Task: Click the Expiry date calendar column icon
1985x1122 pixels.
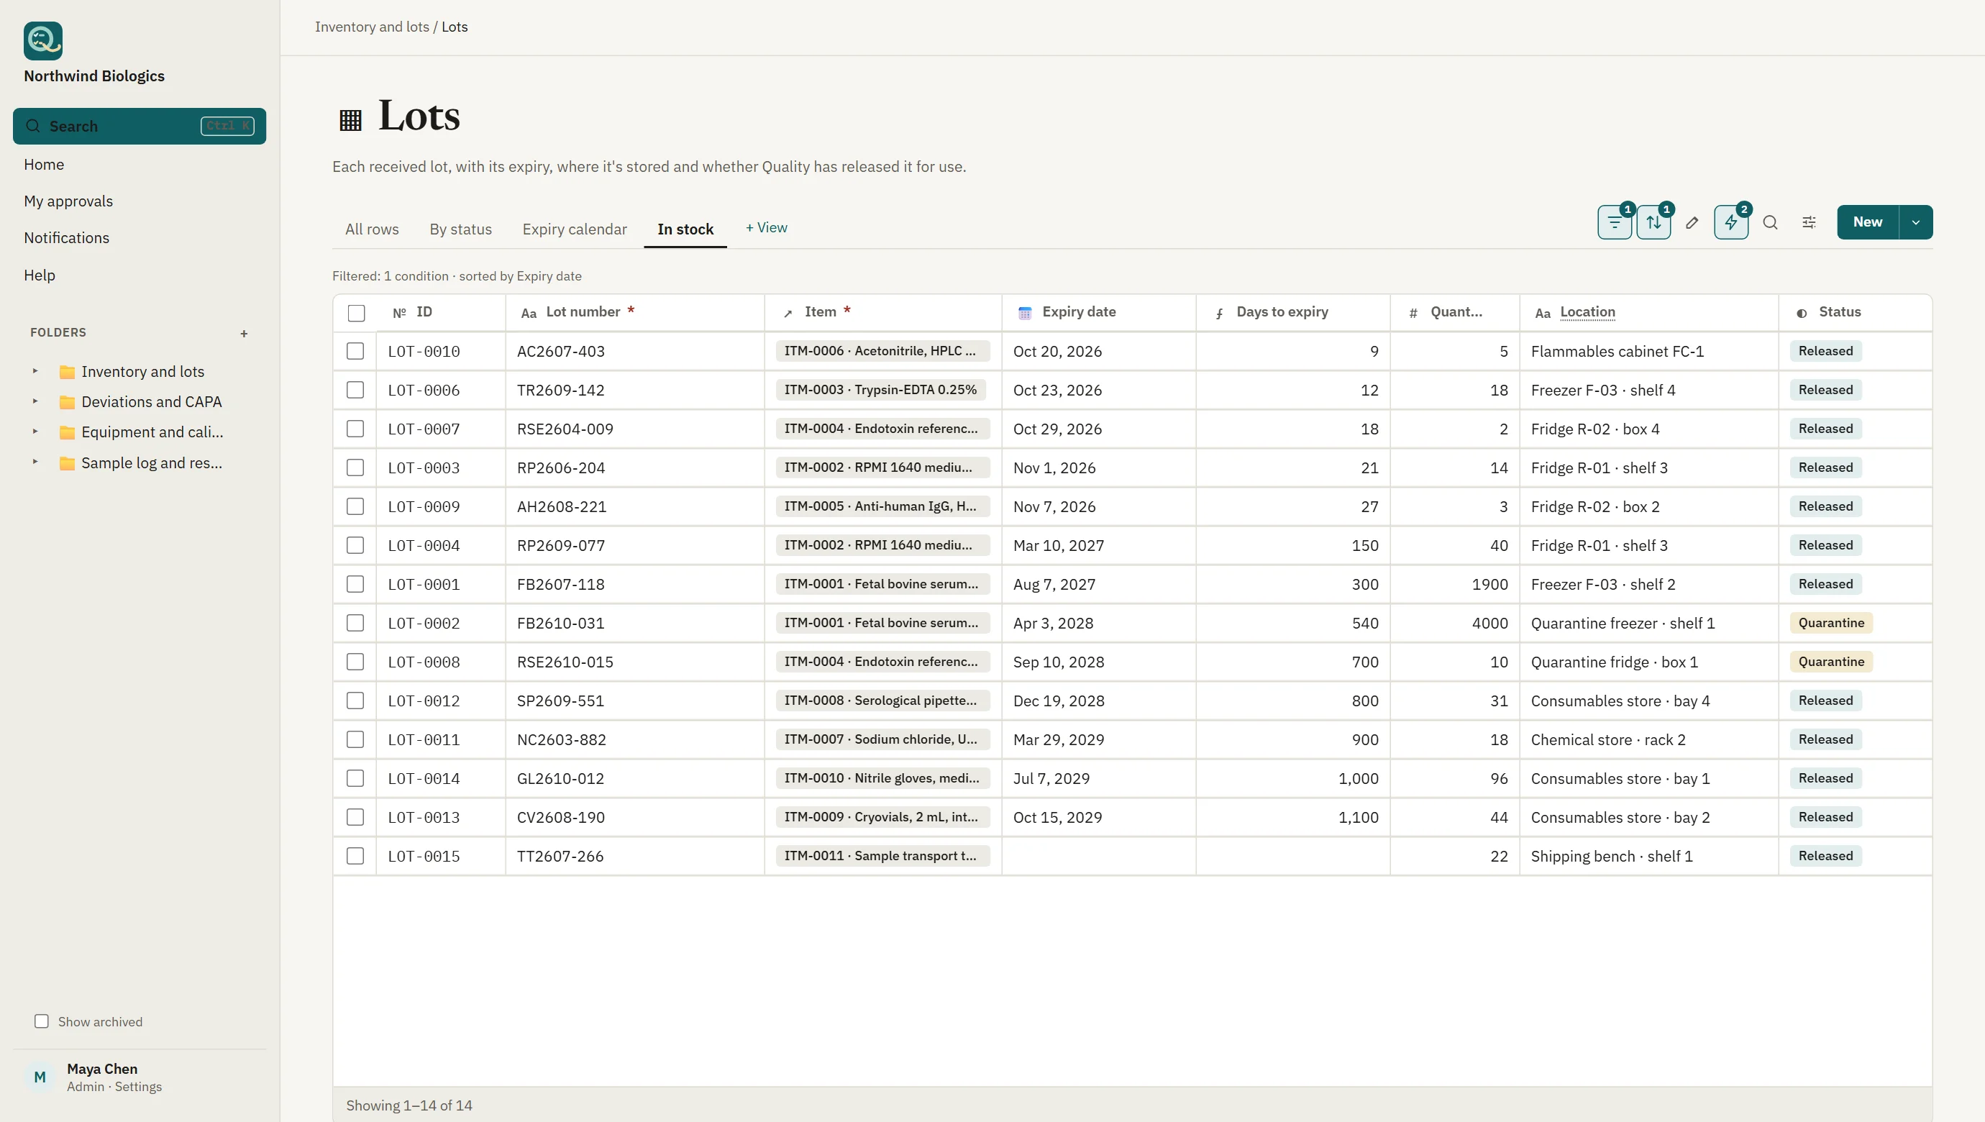Action: pyautogui.click(x=1025, y=313)
